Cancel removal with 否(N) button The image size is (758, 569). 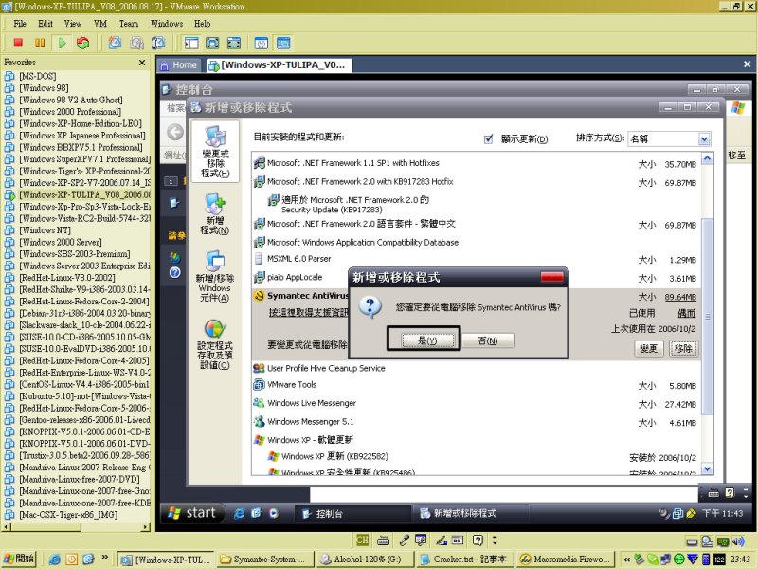(x=488, y=340)
